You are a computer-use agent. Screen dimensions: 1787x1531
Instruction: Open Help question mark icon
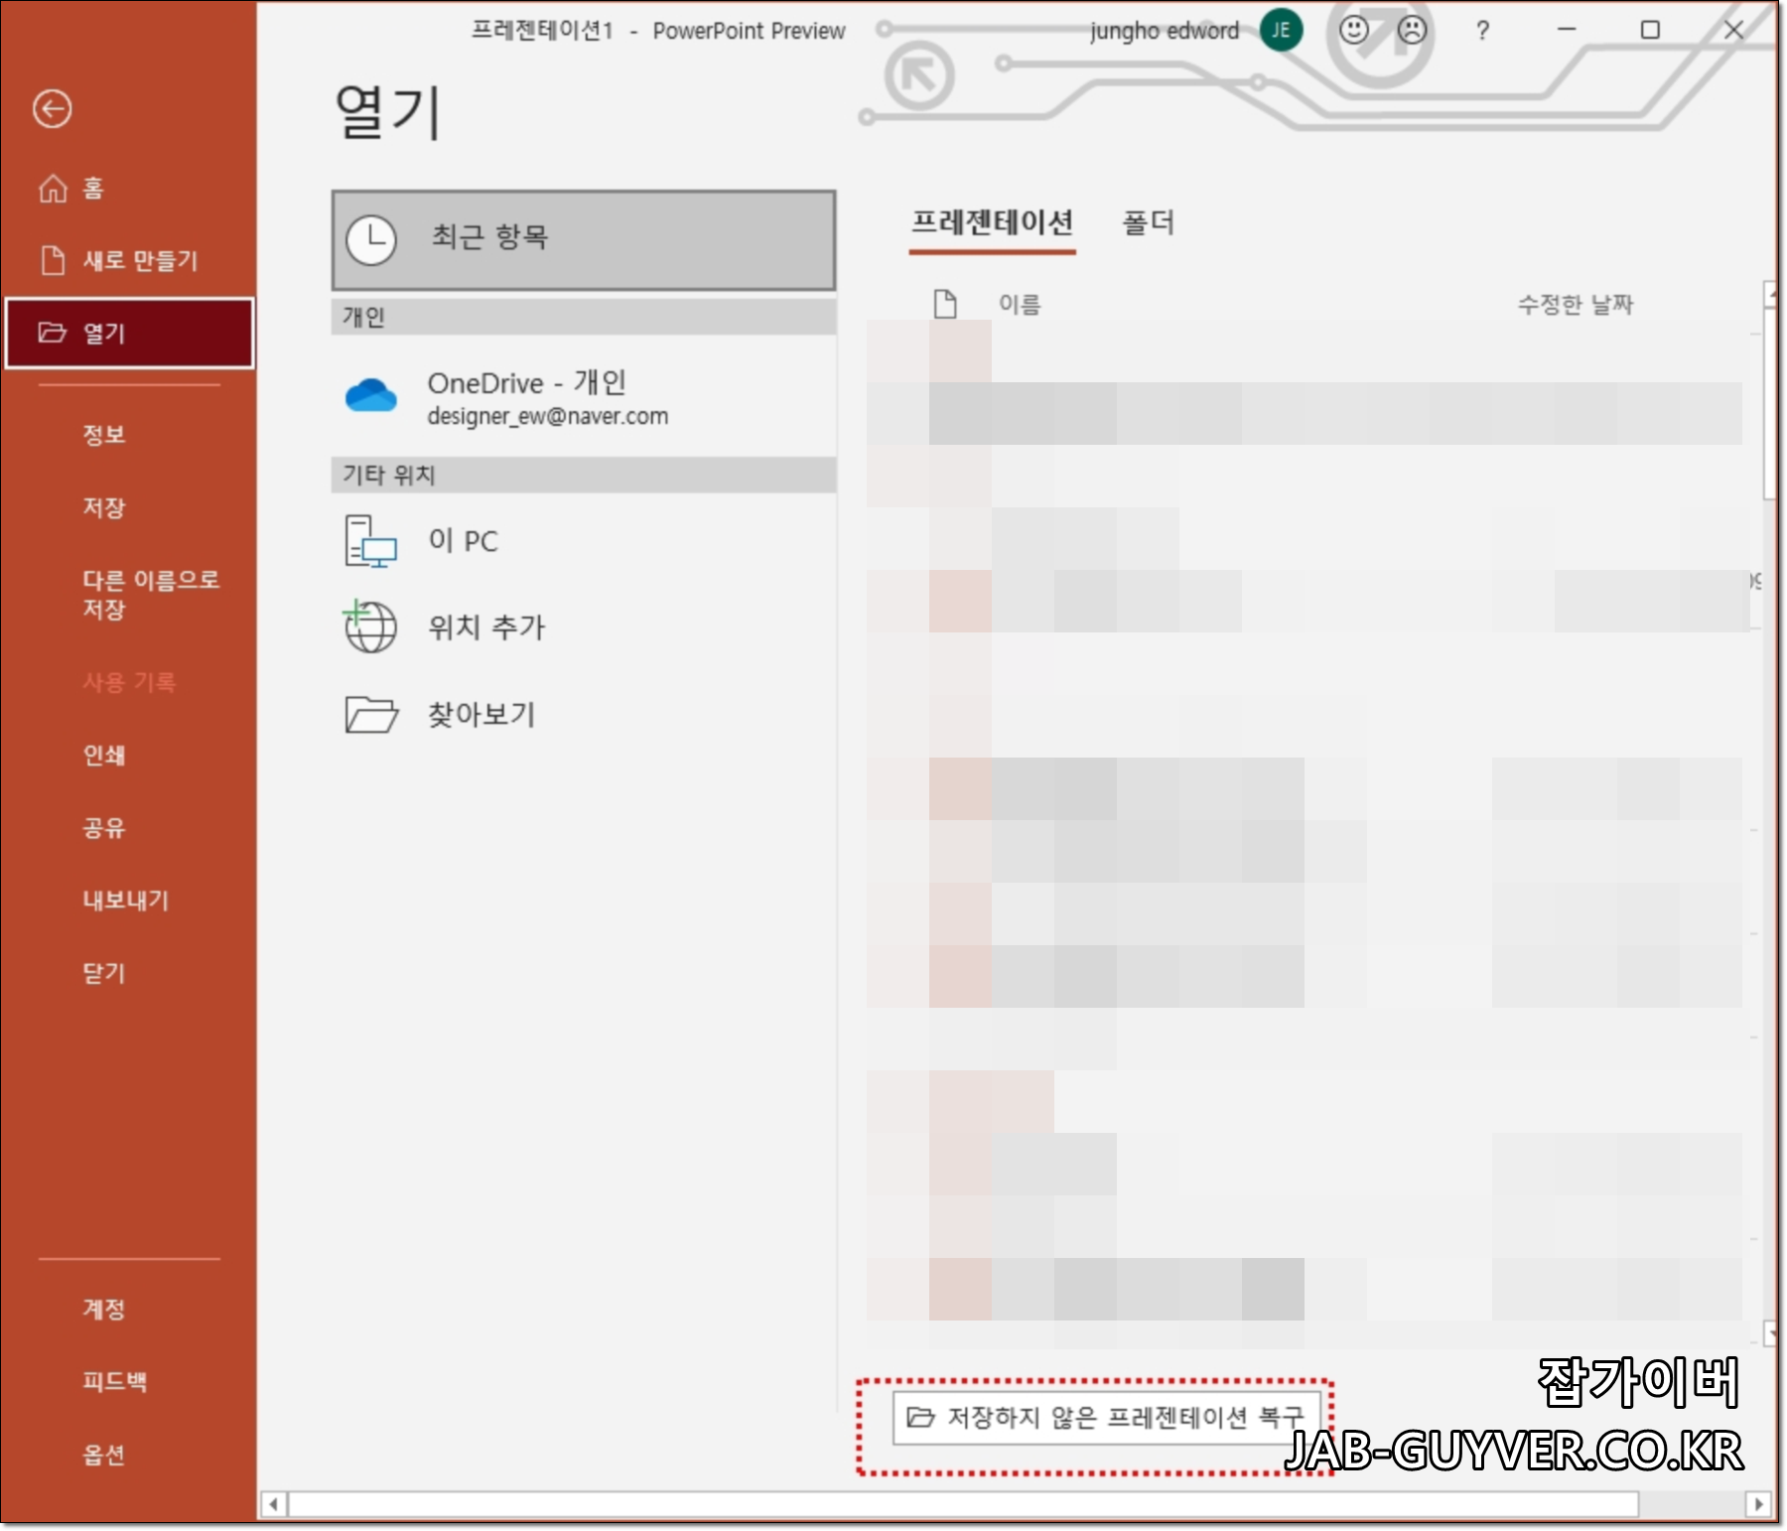tap(1482, 31)
